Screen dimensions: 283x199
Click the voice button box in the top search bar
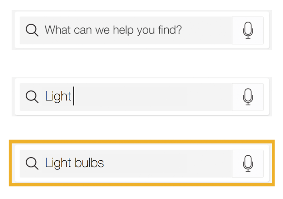248,30
